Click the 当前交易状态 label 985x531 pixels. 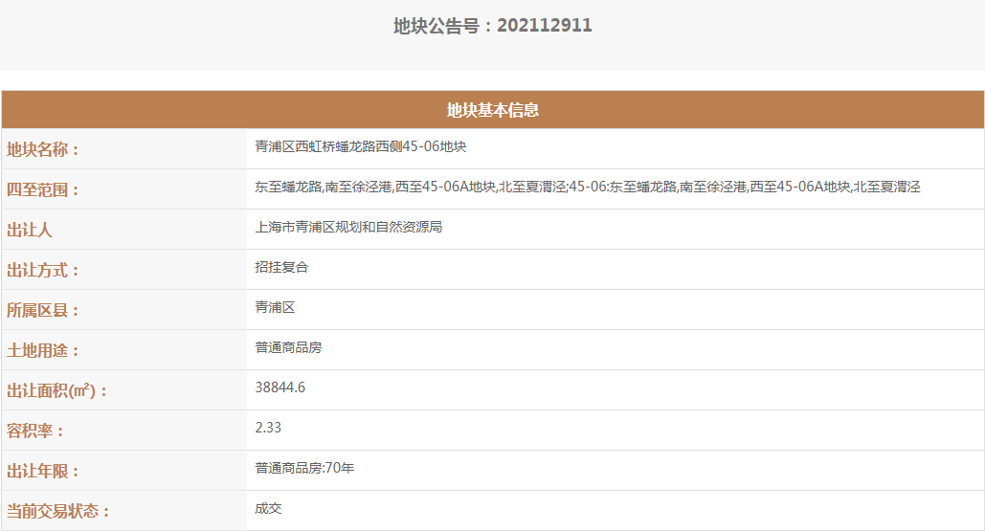click(x=58, y=511)
